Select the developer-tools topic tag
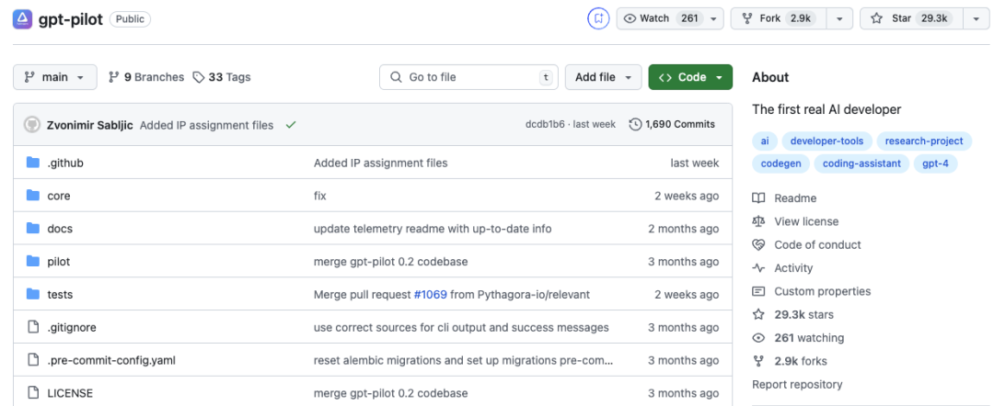This screenshot has width=994, height=406. (x=827, y=141)
